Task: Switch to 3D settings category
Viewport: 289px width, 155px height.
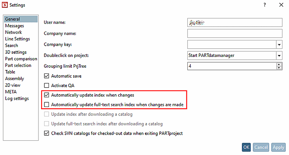Action: 16,52
